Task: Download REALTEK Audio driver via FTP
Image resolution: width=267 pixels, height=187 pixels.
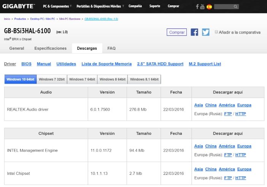Action: 228,114
